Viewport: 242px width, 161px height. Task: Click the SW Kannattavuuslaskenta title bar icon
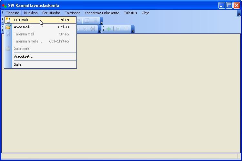tap(4, 6)
